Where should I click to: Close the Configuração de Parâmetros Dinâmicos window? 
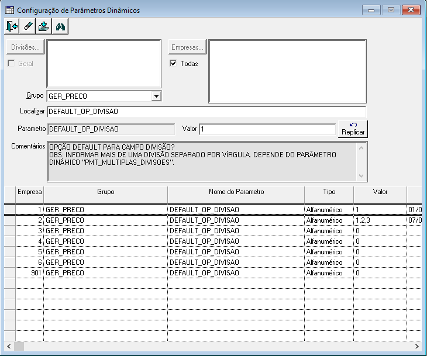[411, 11]
